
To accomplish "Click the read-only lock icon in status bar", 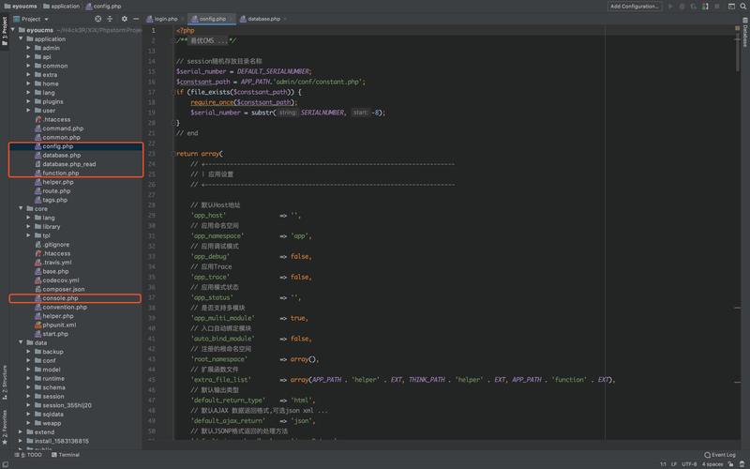I will 730,463.
